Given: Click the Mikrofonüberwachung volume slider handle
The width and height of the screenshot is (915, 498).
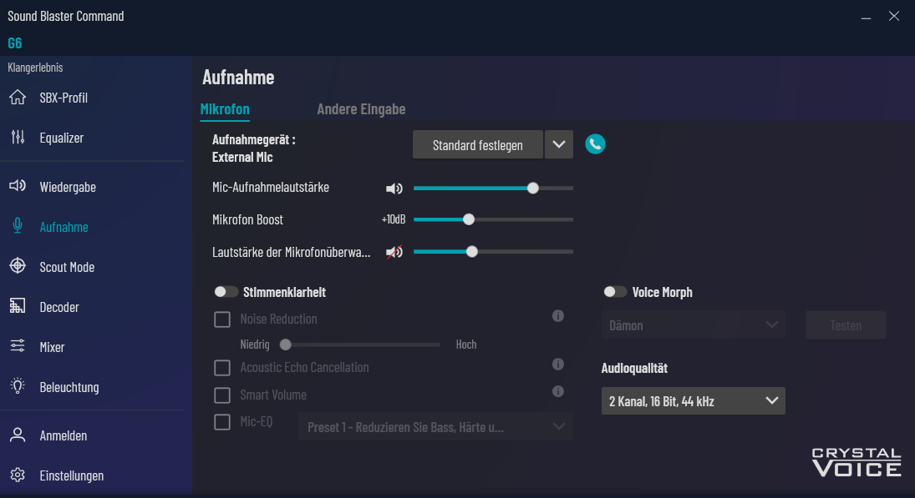Looking at the screenshot, I should [472, 252].
